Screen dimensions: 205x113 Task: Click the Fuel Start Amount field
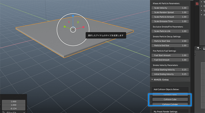pos(170,55)
